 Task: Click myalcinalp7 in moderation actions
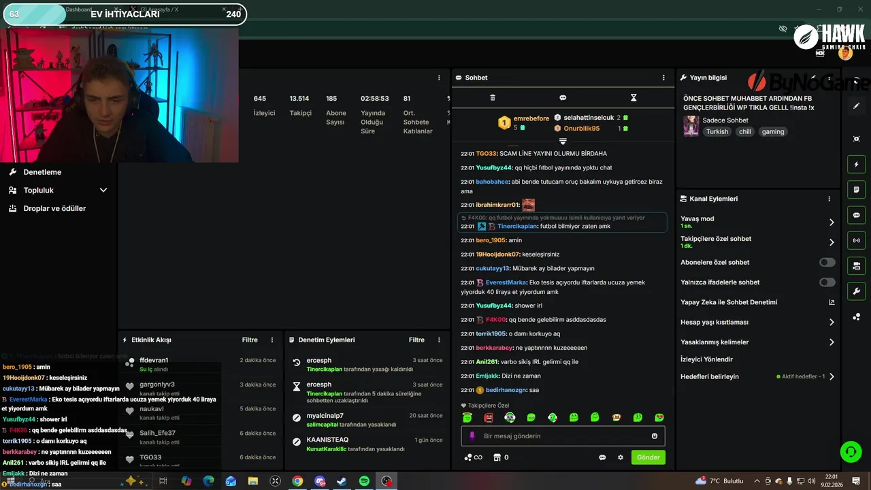(x=325, y=416)
